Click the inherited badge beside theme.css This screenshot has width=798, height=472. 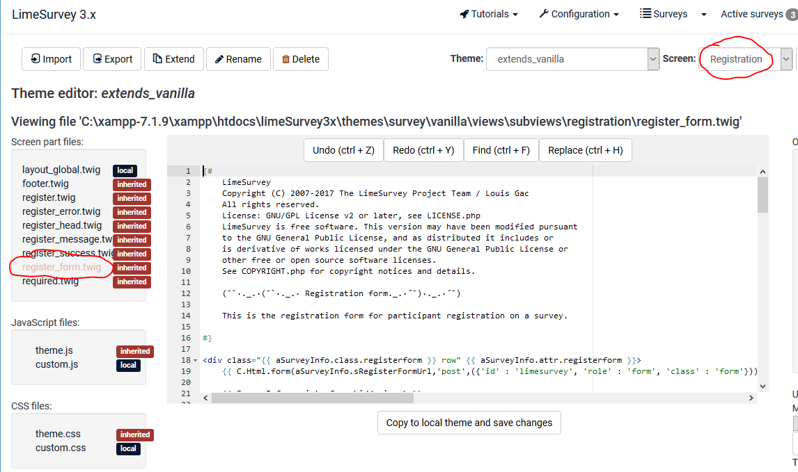[135, 434]
